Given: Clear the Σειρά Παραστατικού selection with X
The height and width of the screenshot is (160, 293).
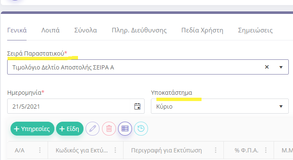Looking at the screenshot, I should pos(267,67).
